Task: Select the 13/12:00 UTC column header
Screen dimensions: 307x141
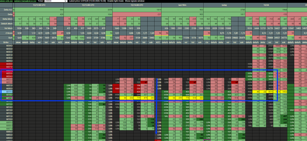Action: click(x=39, y=5)
